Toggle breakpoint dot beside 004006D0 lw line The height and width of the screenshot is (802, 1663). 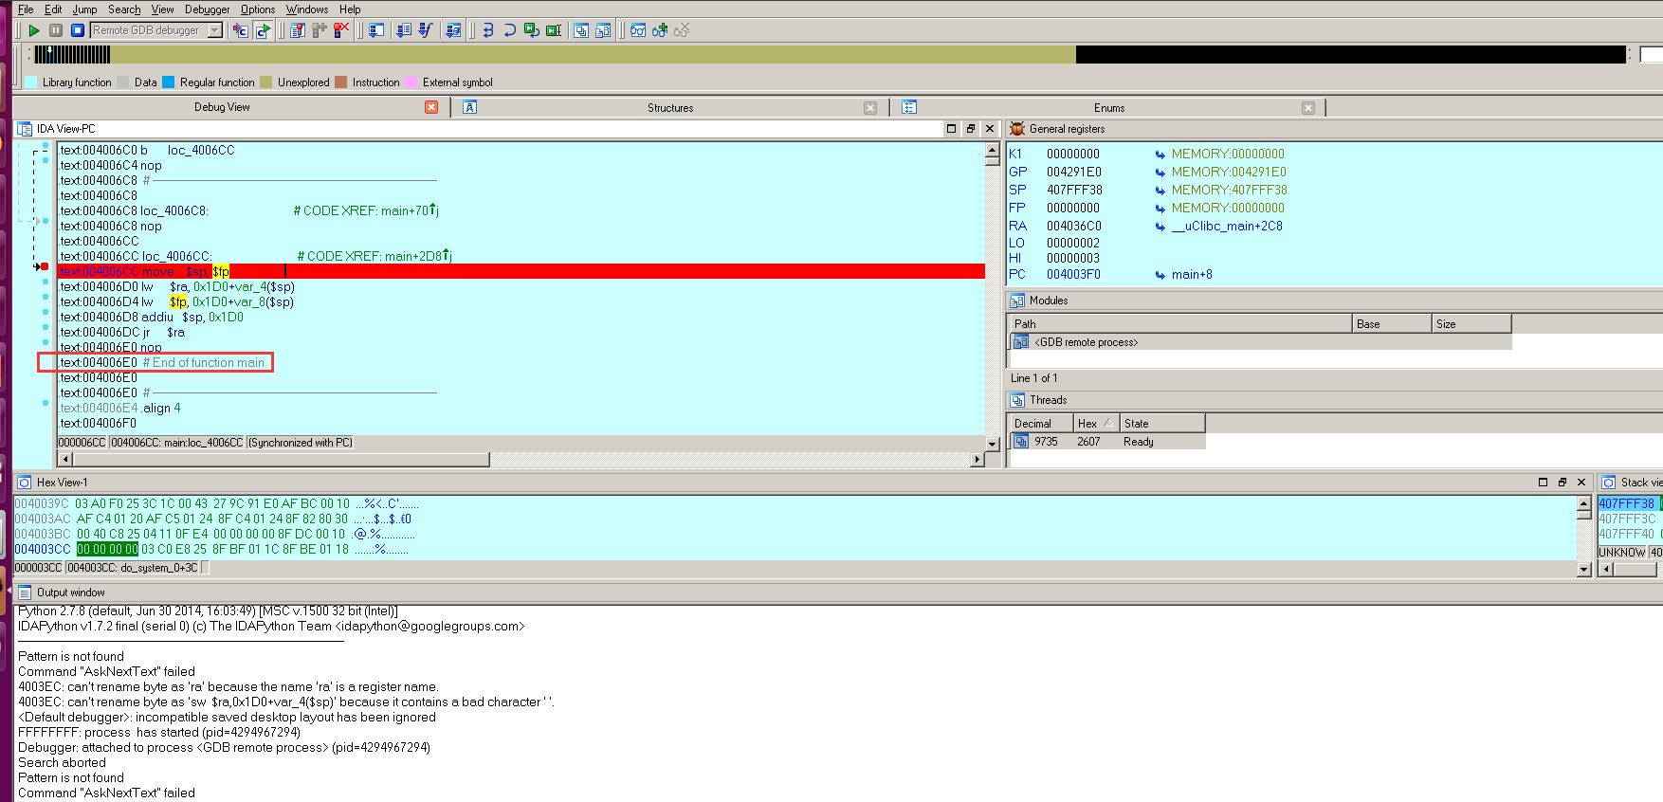click(x=46, y=282)
